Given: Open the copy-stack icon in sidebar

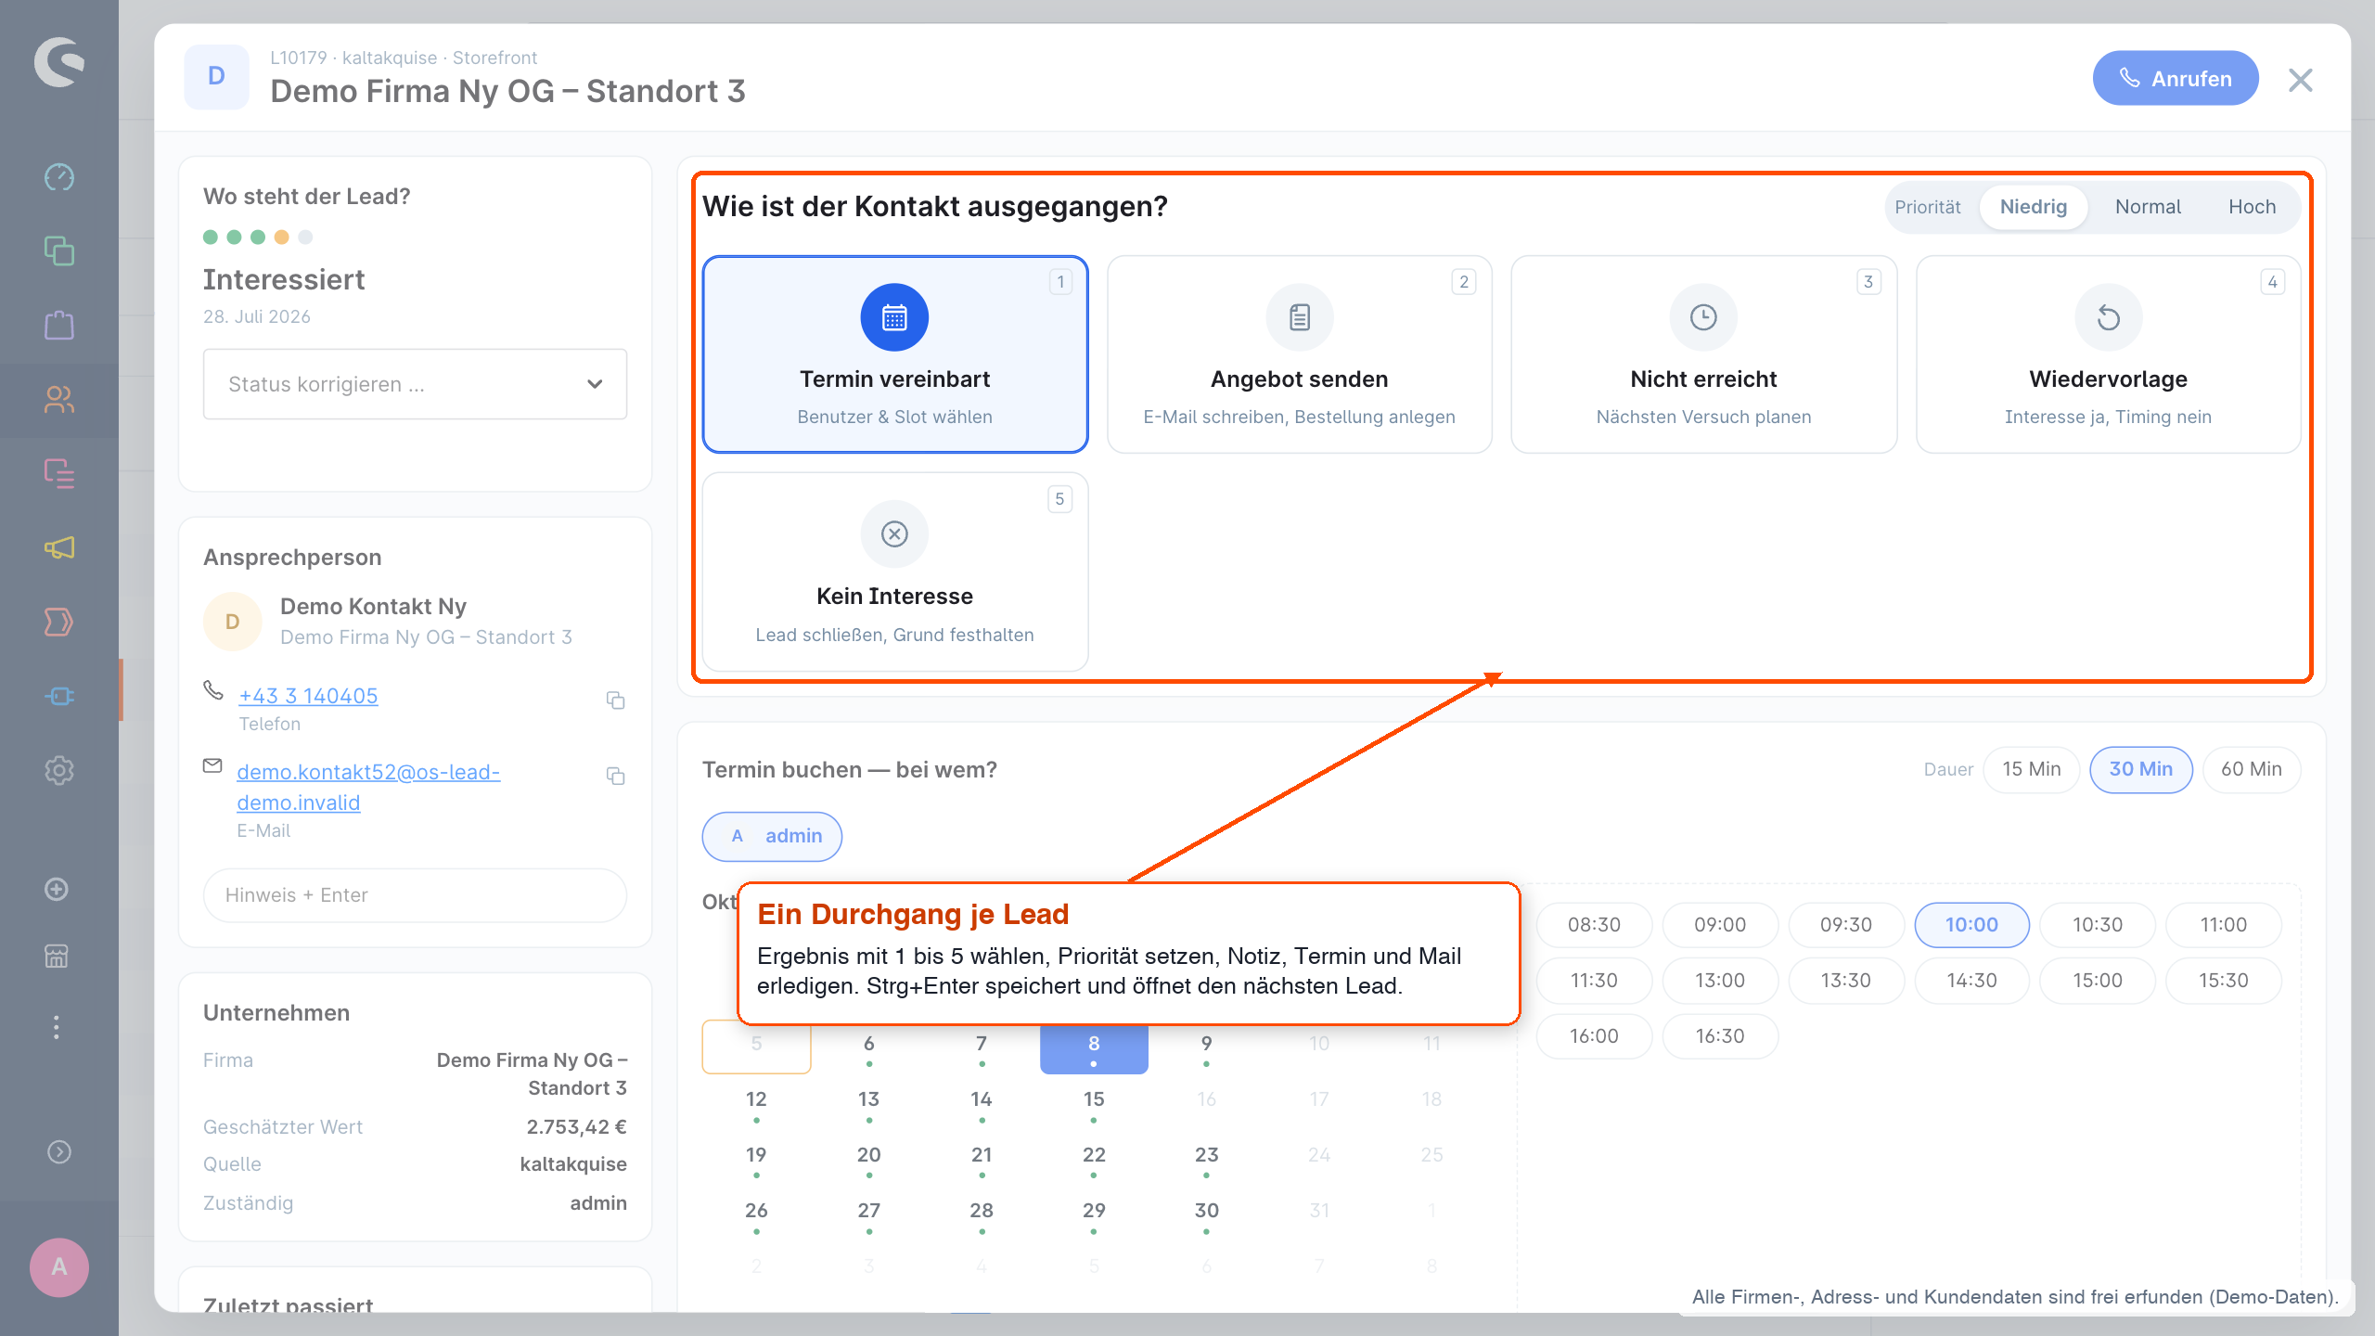Looking at the screenshot, I should tap(59, 250).
